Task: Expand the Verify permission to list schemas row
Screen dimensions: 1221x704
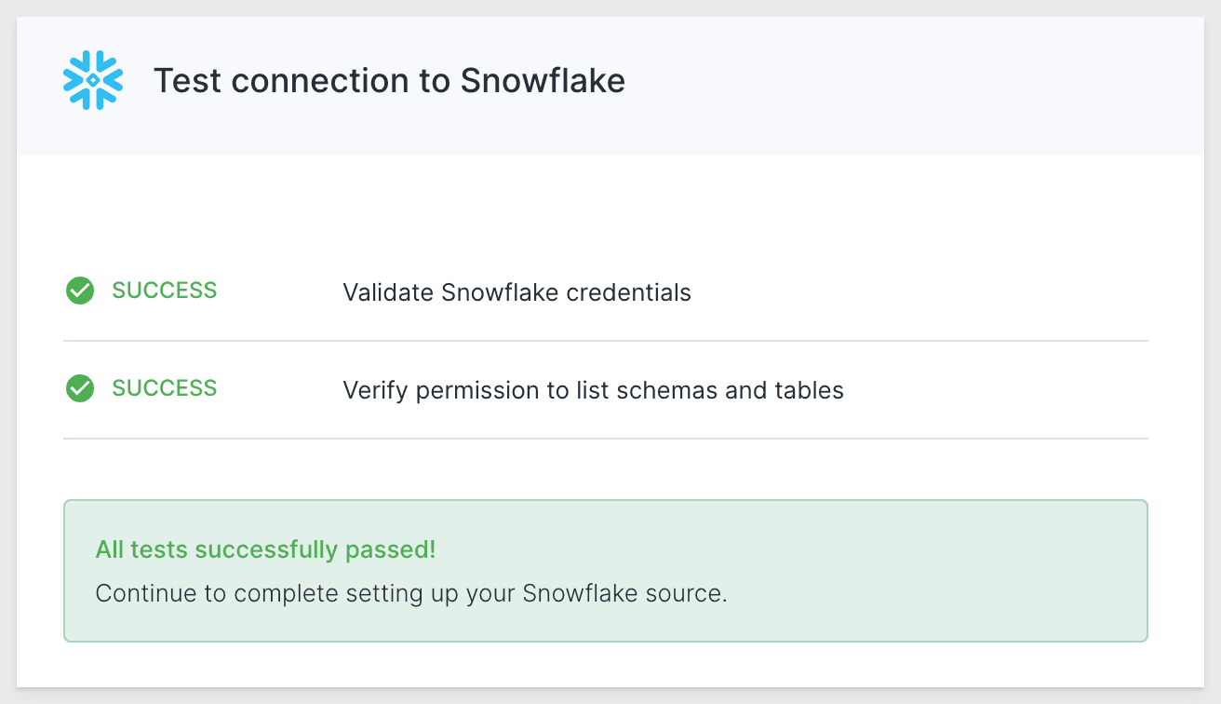Action: coord(593,390)
